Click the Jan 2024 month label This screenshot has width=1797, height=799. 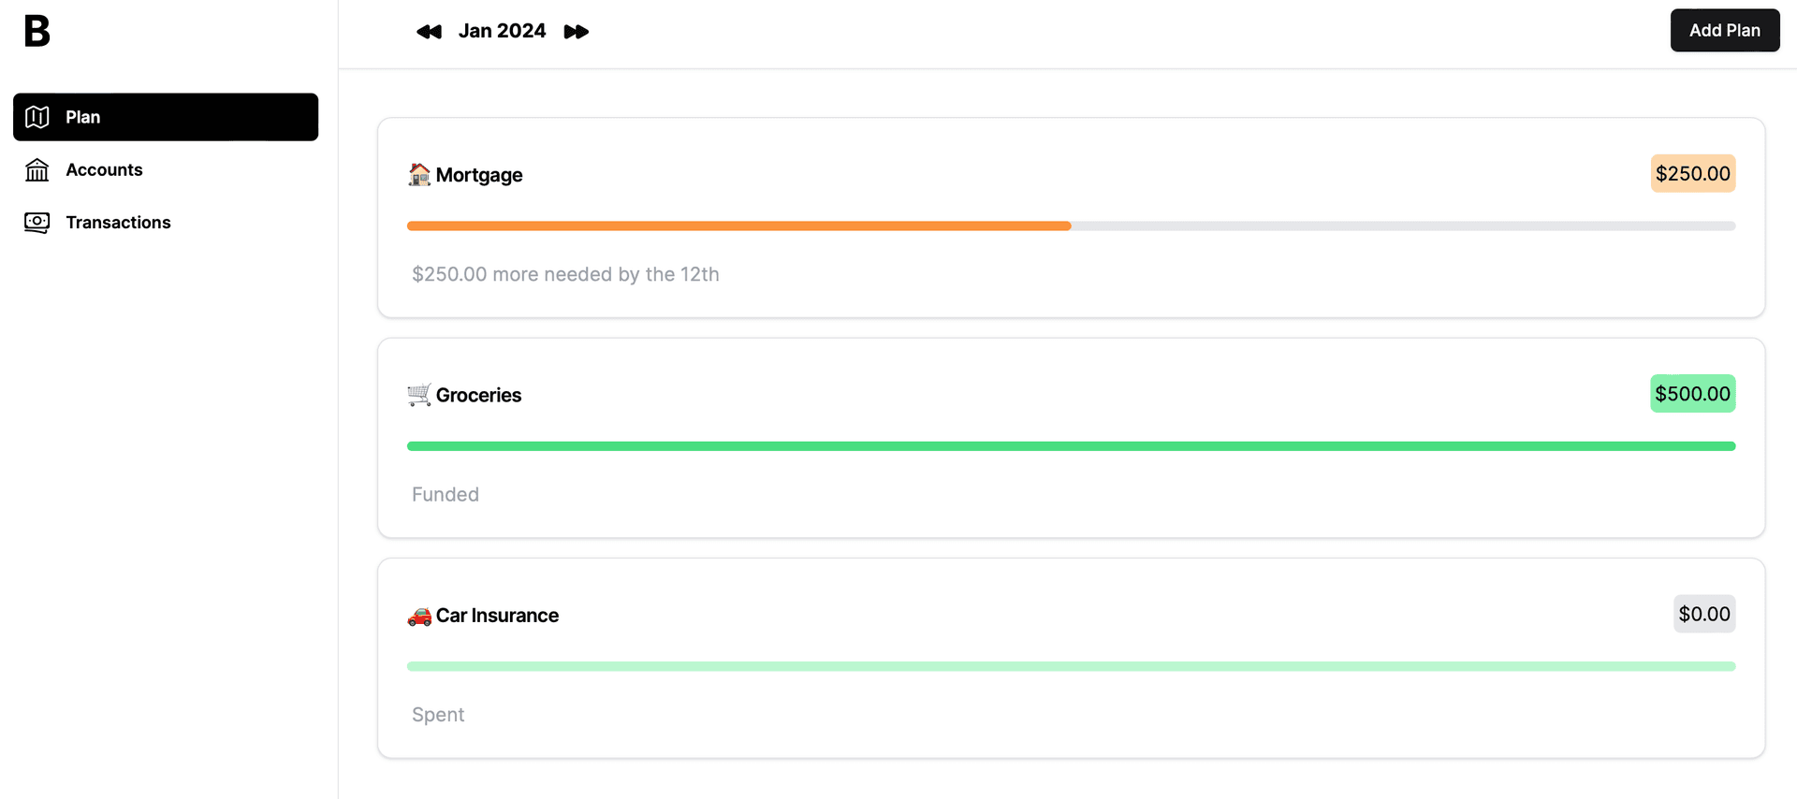(502, 31)
